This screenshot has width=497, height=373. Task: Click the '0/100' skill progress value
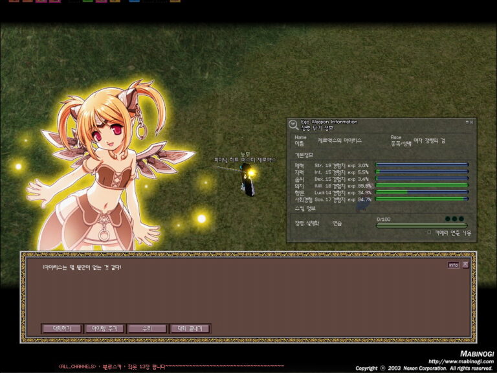pyautogui.click(x=384, y=219)
